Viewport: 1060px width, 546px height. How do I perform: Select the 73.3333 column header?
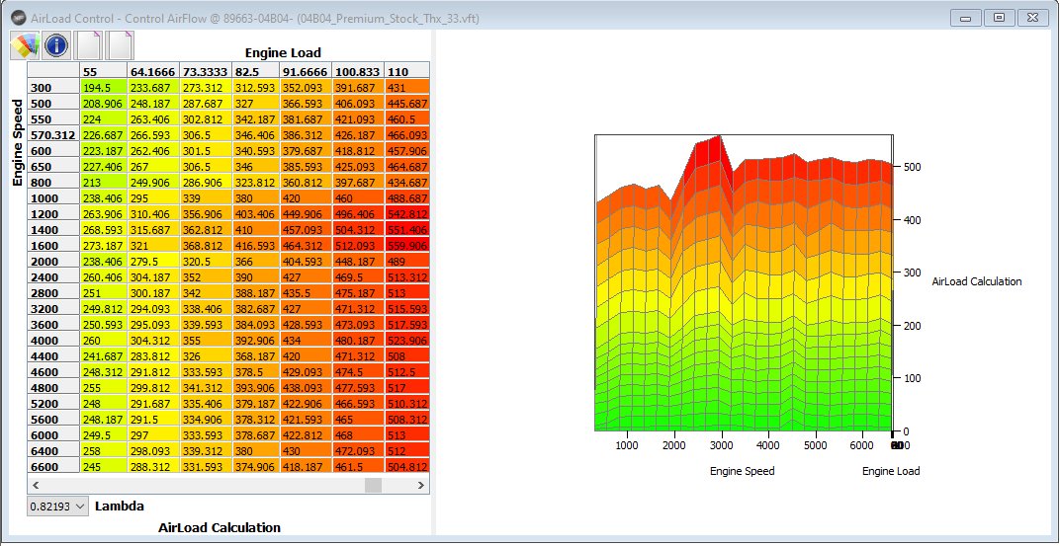coord(206,71)
